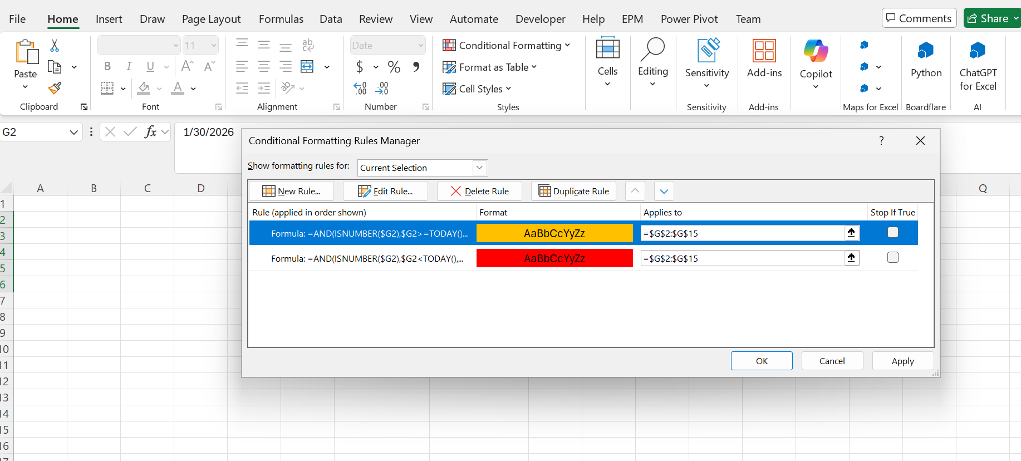This screenshot has width=1021, height=461.
Task: Click the Delete Rule button
Action: coord(479,191)
